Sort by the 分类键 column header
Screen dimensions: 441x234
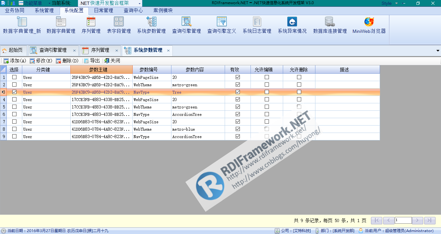click(46, 70)
